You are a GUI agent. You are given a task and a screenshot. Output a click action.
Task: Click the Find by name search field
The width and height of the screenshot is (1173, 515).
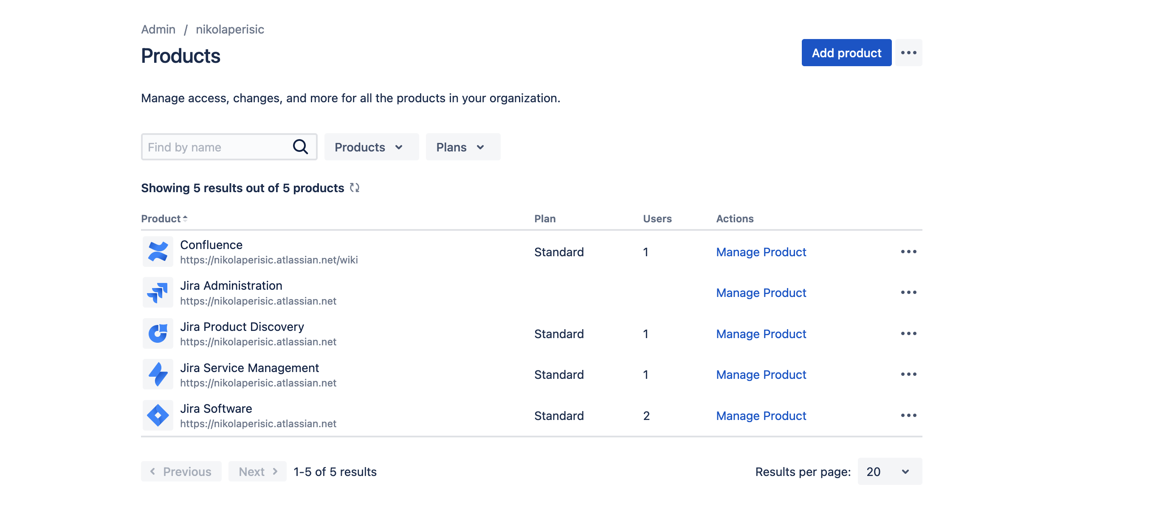[214, 146]
